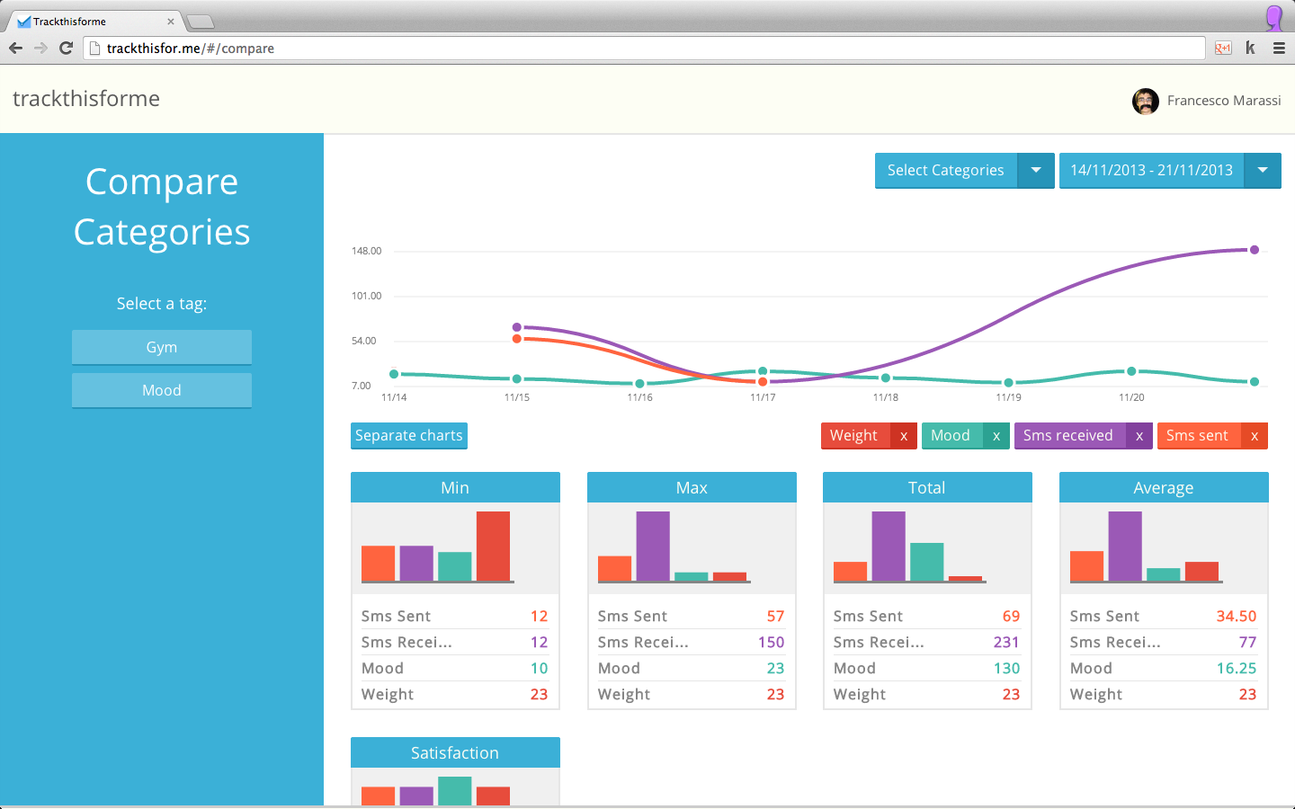Screen dimensions: 1295x809
Task: Open a new browser tab
Action: point(200,22)
